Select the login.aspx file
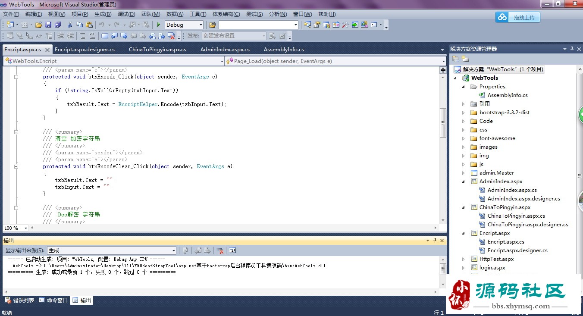583x316 pixels. [492, 268]
